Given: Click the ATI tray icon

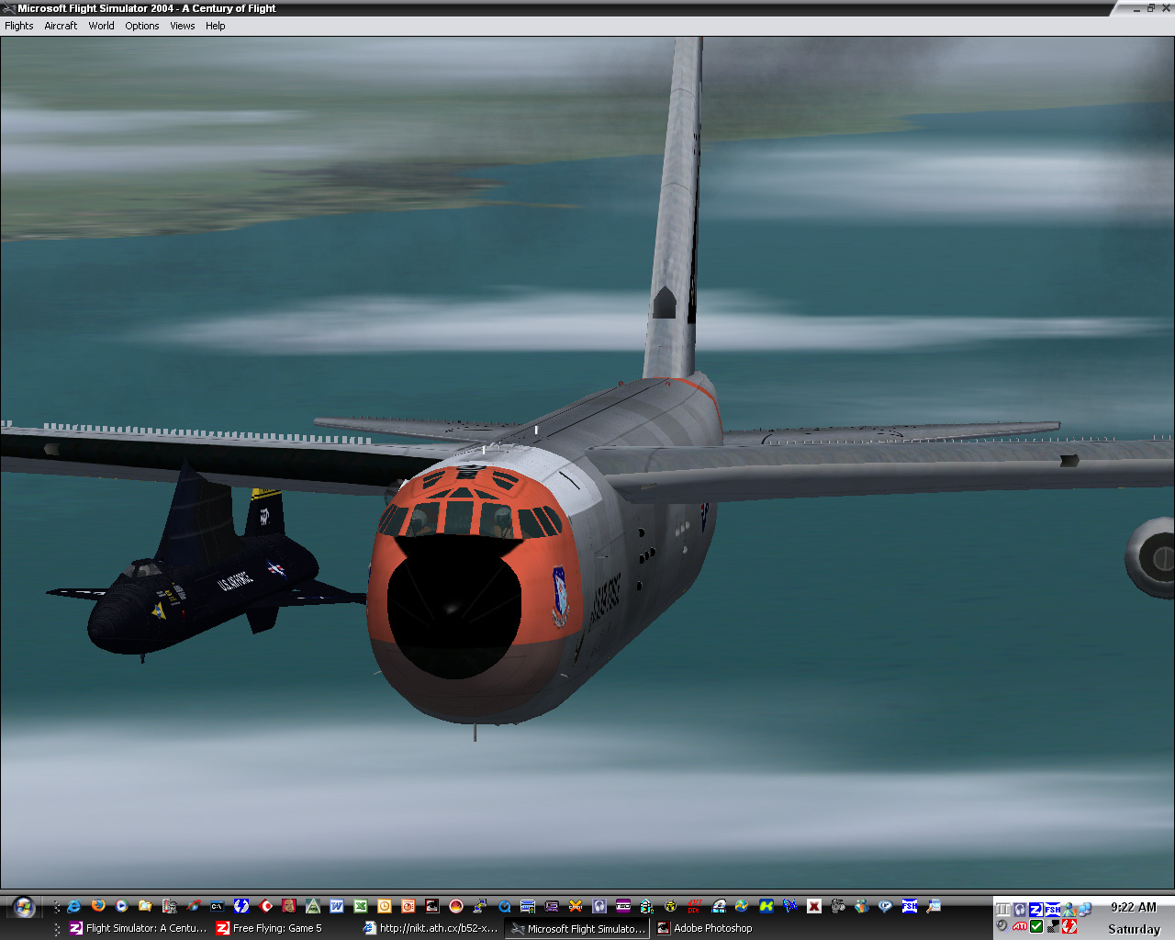Looking at the screenshot, I should click(x=1020, y=926).
